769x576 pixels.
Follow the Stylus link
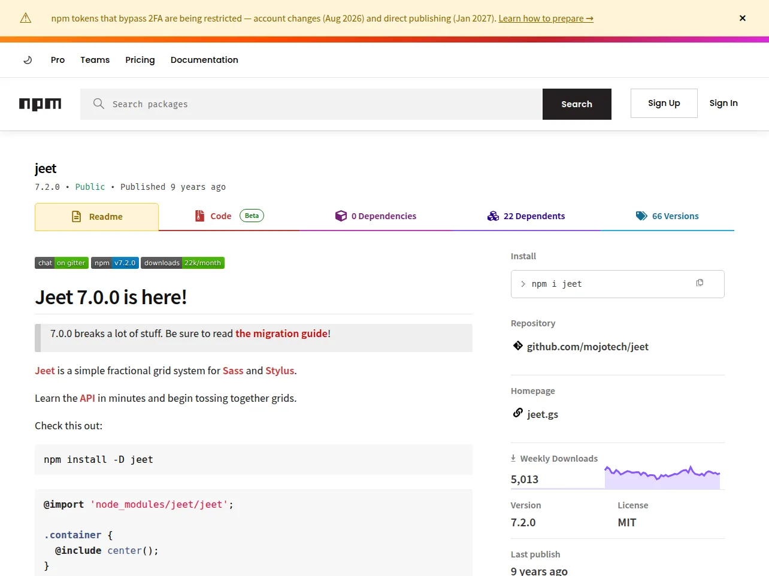(280, 371)
